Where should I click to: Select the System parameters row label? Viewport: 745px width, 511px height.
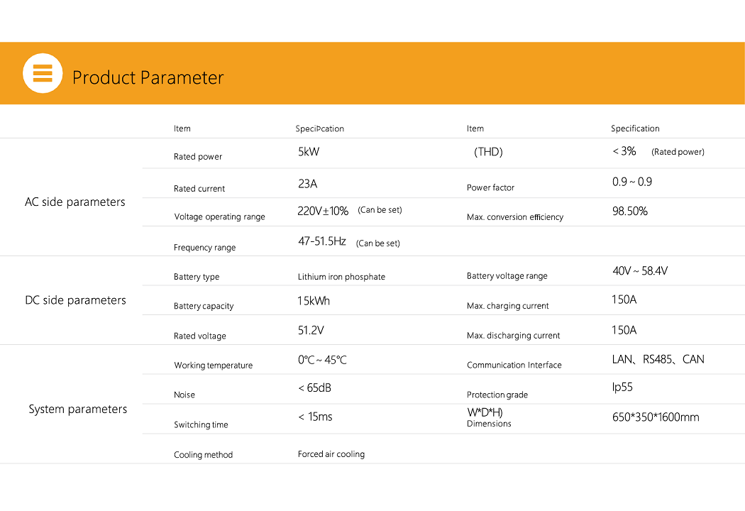77,410
